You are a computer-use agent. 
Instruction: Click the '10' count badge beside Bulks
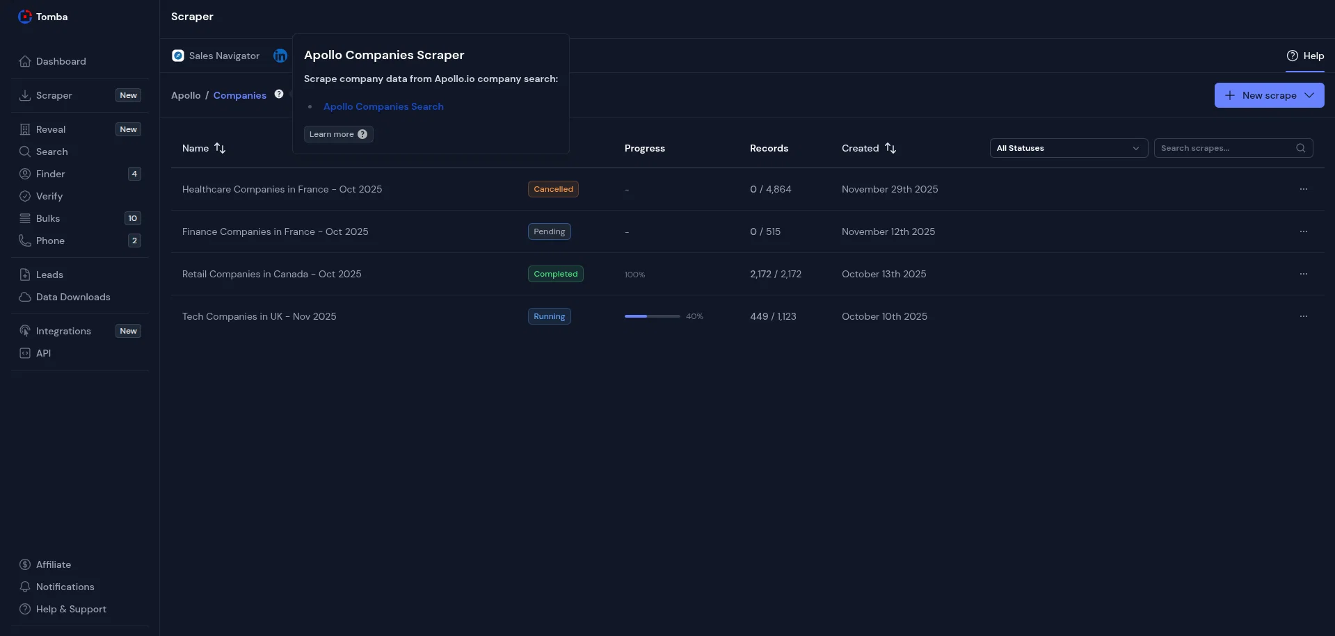(133, 218)
